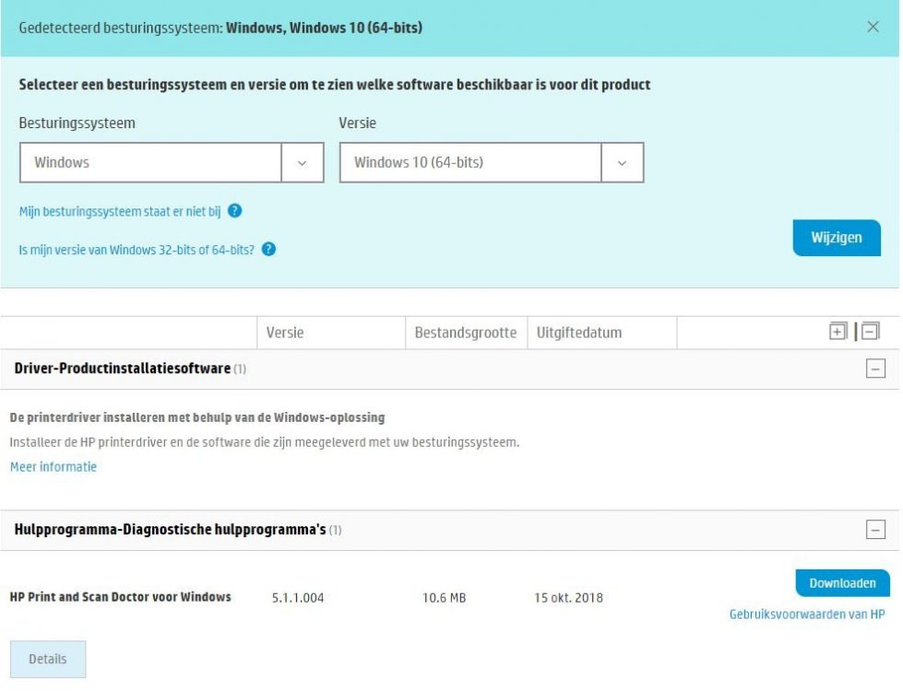Click help icon beside 32-bits of 64-bits question
903x691 pixels.
tap(268, 249)
